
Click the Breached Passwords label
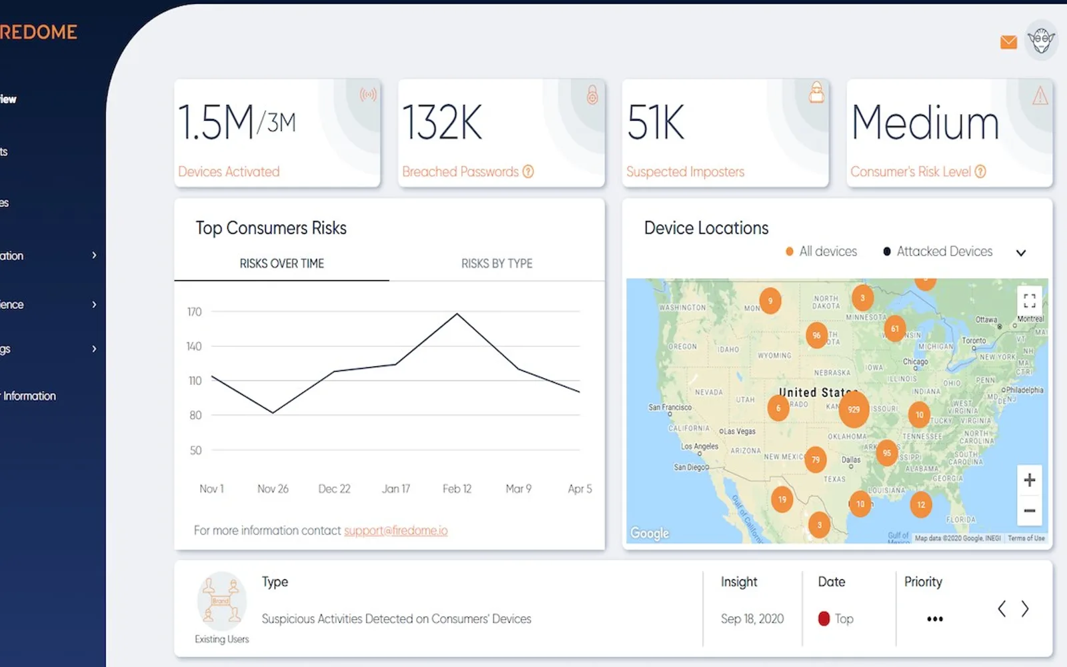pos(460,171)
